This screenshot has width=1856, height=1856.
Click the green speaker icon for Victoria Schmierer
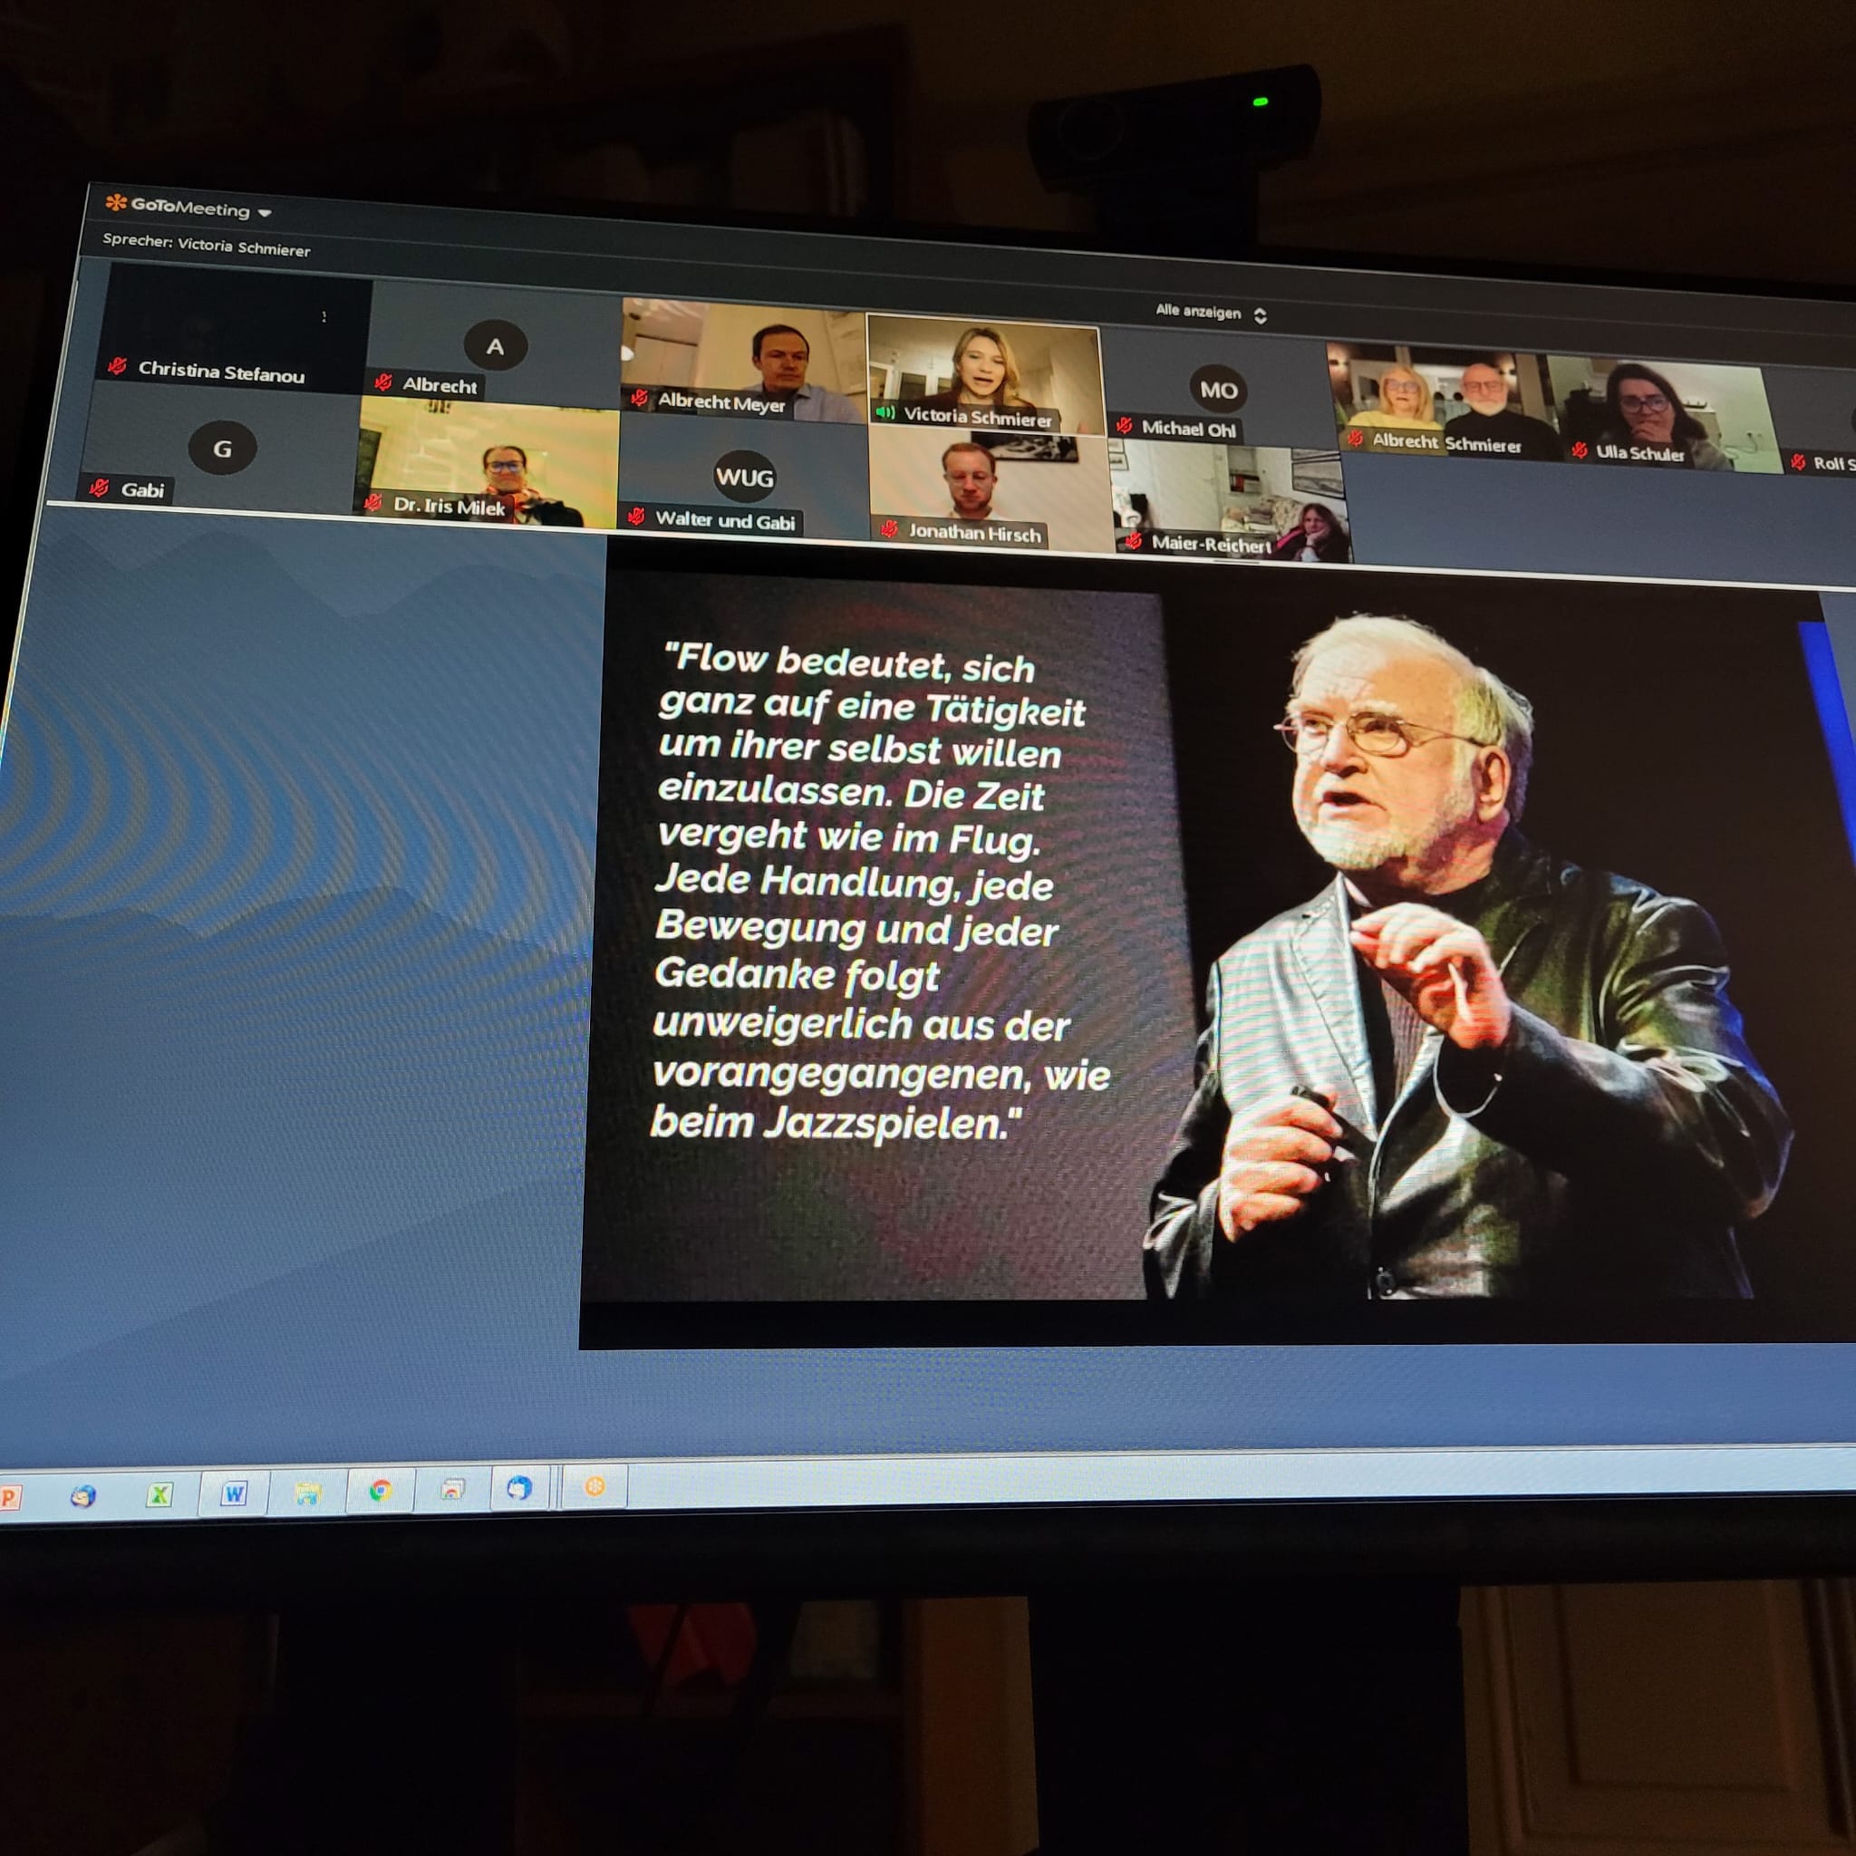coord(884,413)
